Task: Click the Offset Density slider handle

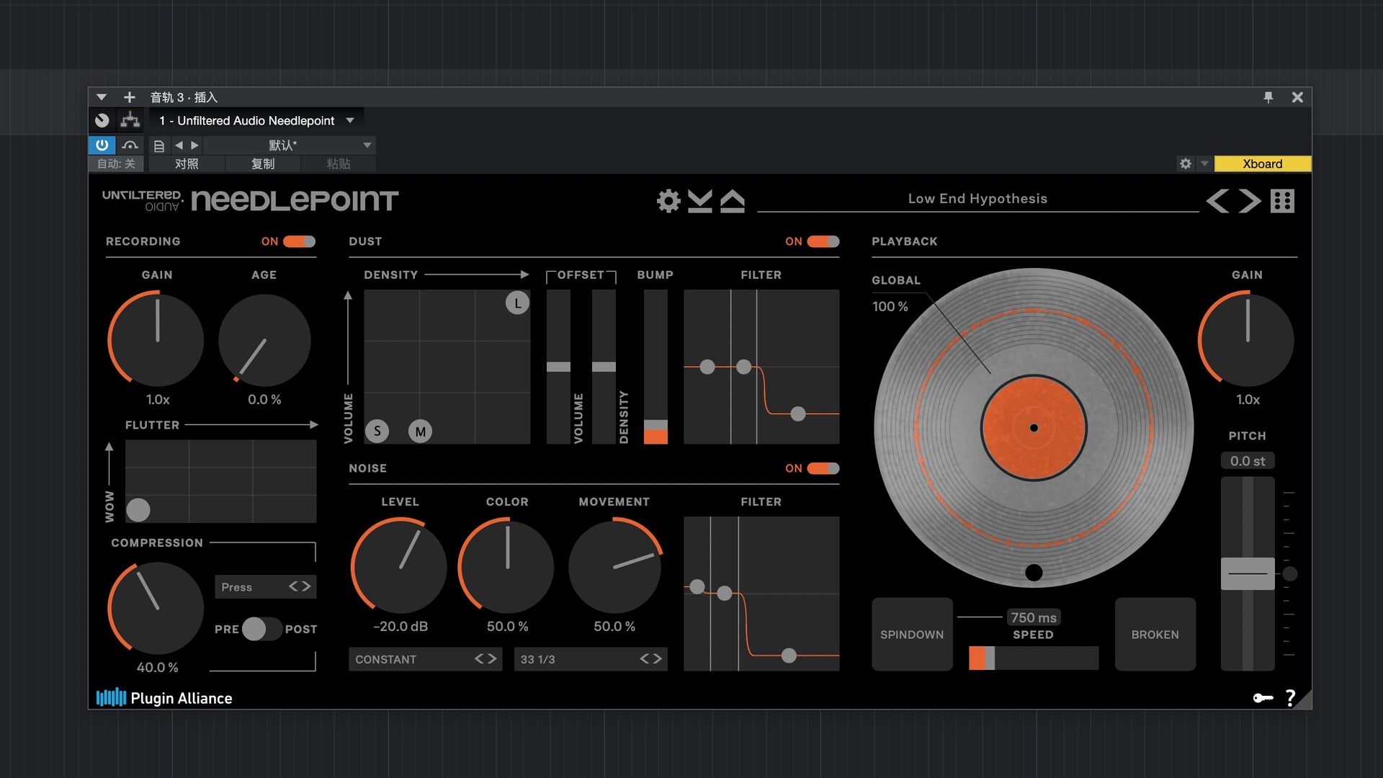Action: (x=604, y=367)
